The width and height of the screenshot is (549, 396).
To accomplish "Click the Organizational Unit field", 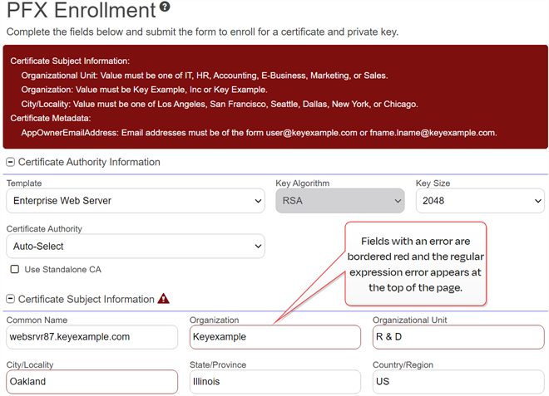I will pos(457,337).
